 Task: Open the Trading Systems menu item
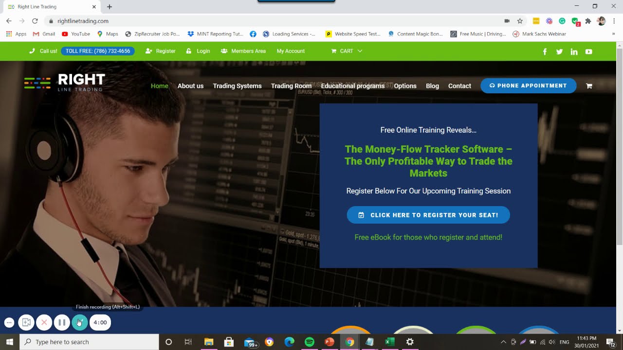click(237, 86)
